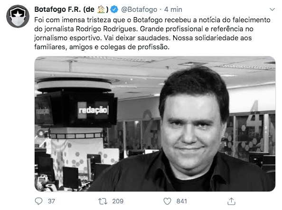Click the blue verified badge
Image resolution: width=282 pixels, height=210 pixels.
pos(114,9)
